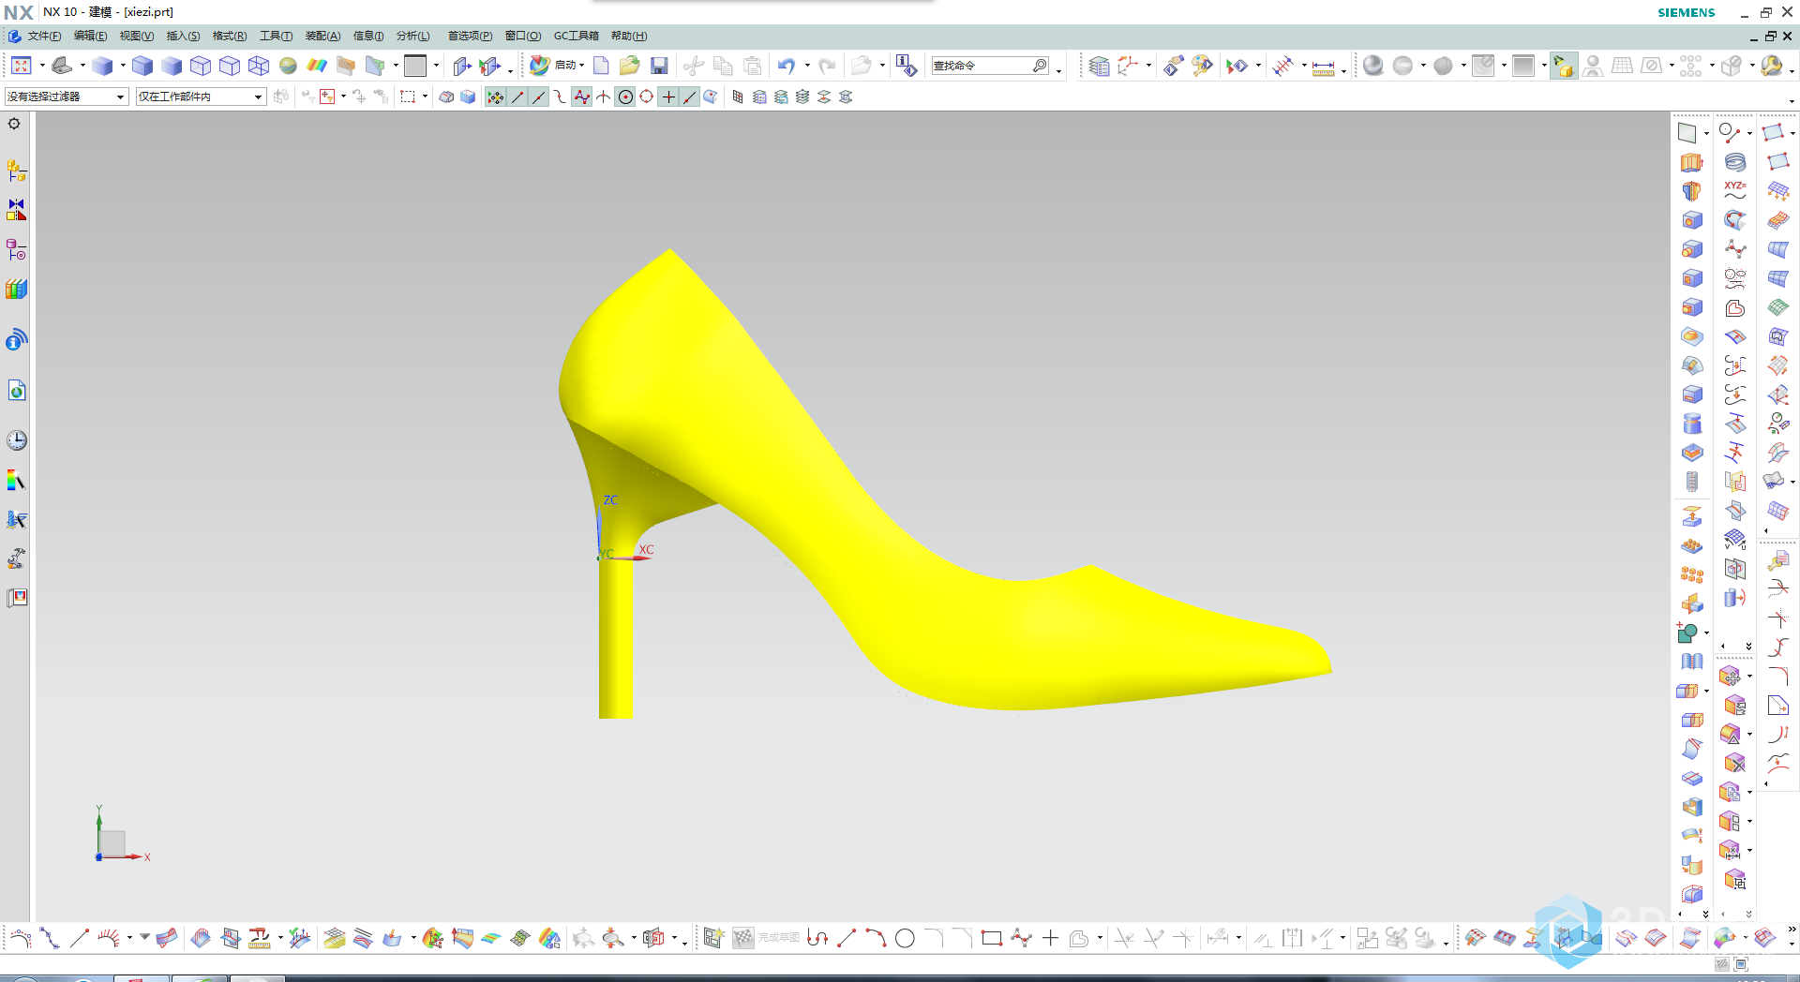Open the 文件(F) menu

coord(43,36)
